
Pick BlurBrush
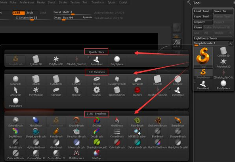[x=157, y=133]
